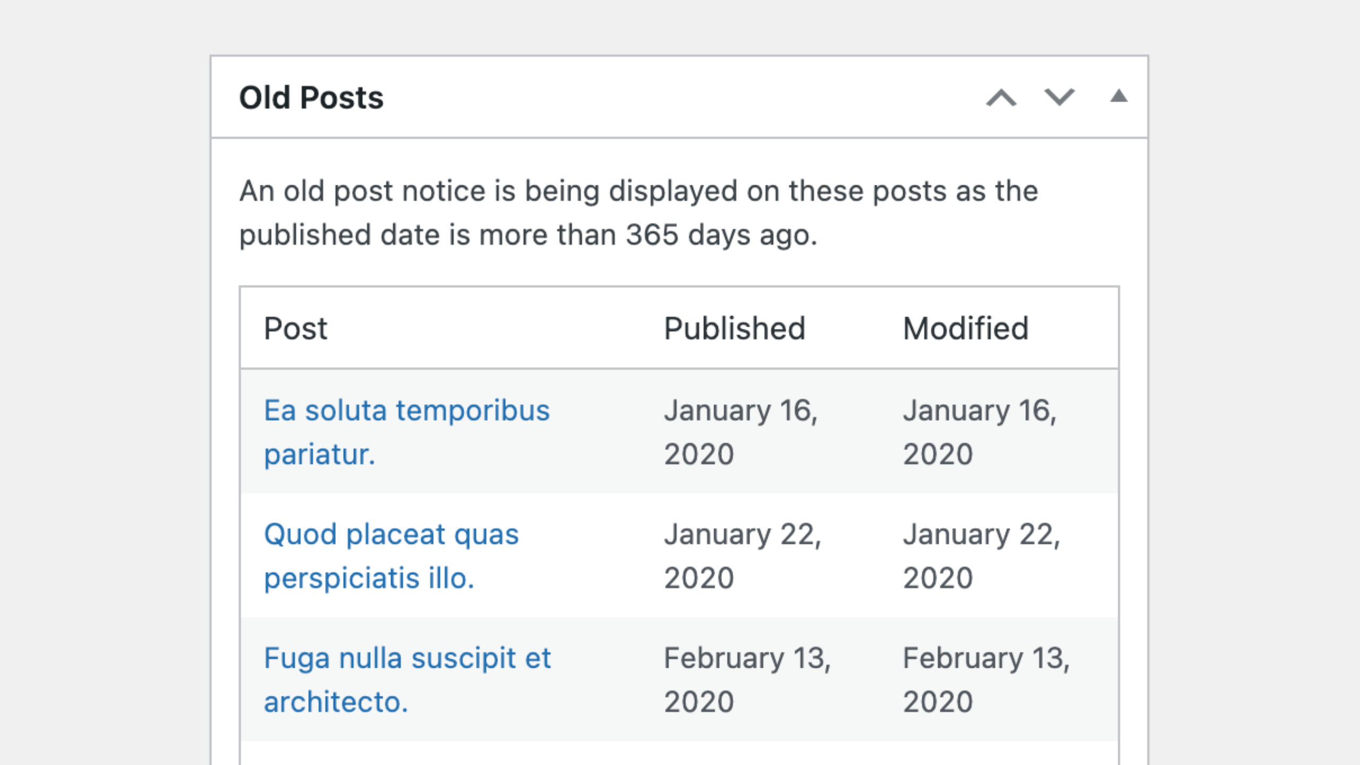1360x765 pixels.
Task: Open post 'Ea soluta temporibus pariatur.'
Action: pos(407,432)
